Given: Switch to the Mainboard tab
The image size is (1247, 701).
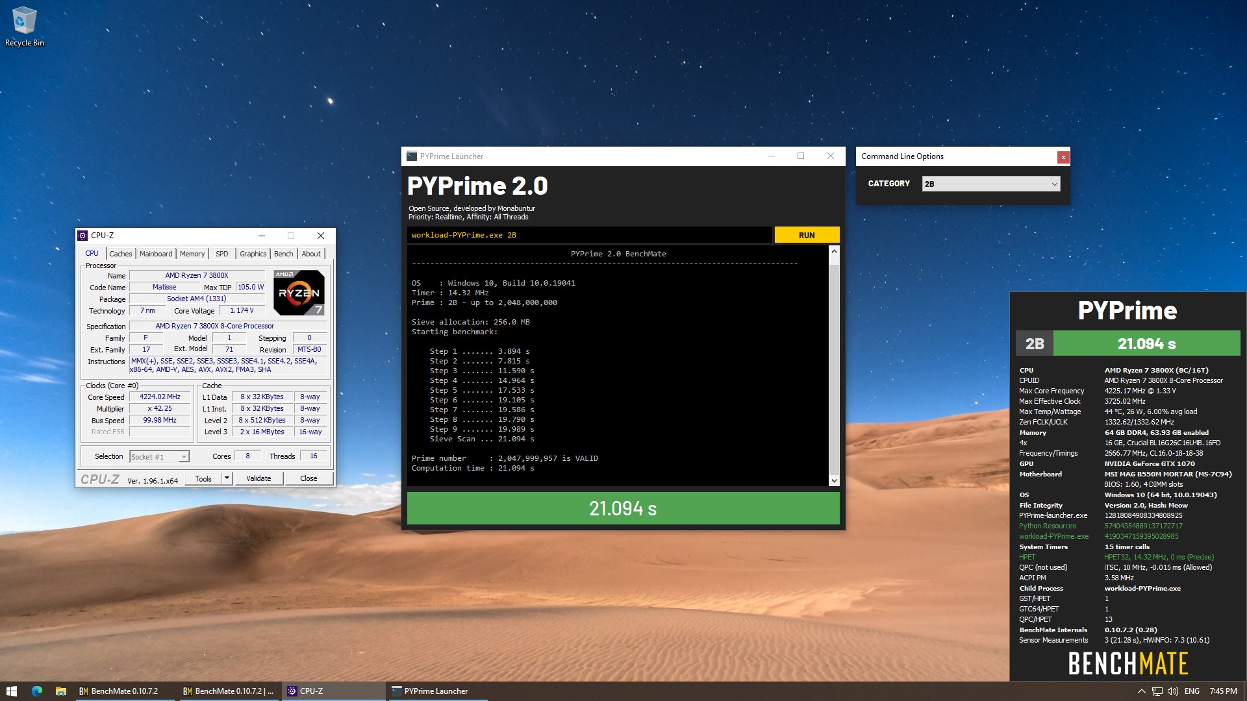Looking at the screenshot, I should point(156,254).
